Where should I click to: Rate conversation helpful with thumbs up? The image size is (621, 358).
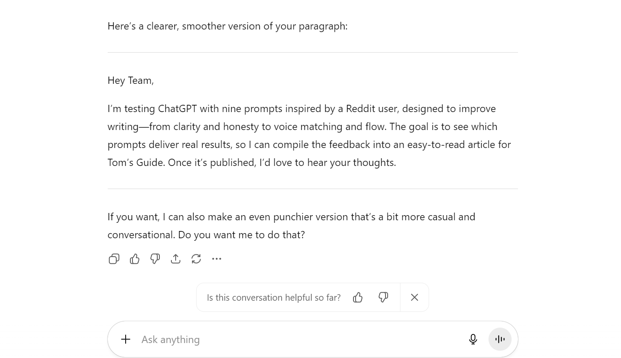[358, 297]
